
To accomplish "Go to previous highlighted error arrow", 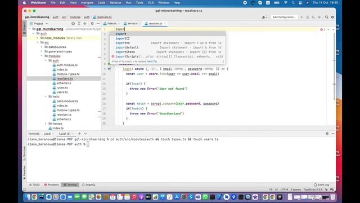I will tap(328, 29).
